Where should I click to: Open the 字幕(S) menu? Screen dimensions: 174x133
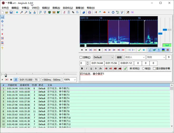click(25, 8)
